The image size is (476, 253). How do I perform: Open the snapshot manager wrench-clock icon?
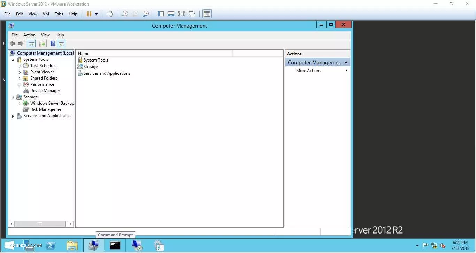coord(146,14)
